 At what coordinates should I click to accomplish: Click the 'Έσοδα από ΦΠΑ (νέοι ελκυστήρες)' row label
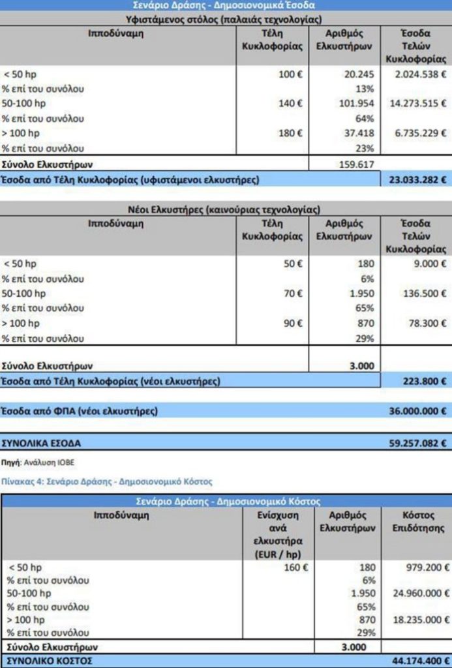click(x=80, y=411)
